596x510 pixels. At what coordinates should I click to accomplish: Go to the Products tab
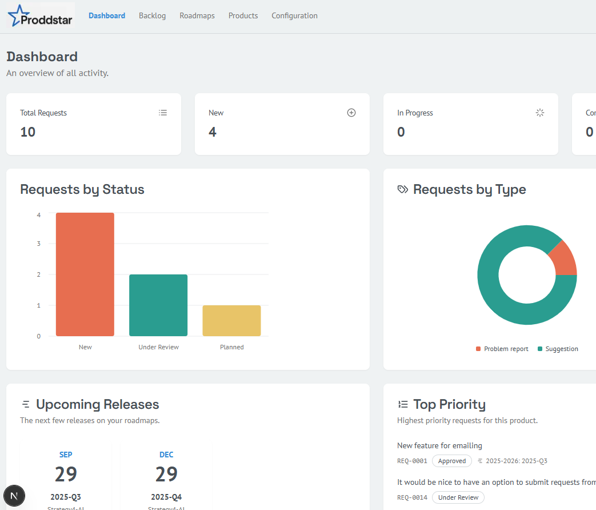(243, 15)
